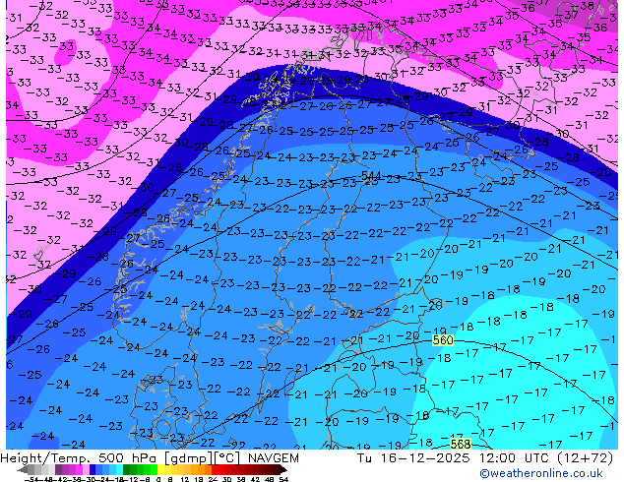Select the cyan legend swatch near -18
Image resolution: width=624 pixels, height=482 pixels.
pyautogui.click(x=120, y=469)
